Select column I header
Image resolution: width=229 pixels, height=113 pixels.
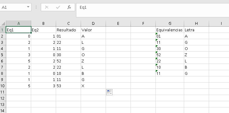(x=219, y=23)
